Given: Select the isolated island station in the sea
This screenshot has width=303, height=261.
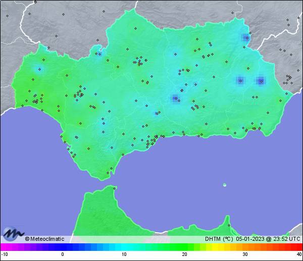Looking at the screenshot, I should point(225,185).
